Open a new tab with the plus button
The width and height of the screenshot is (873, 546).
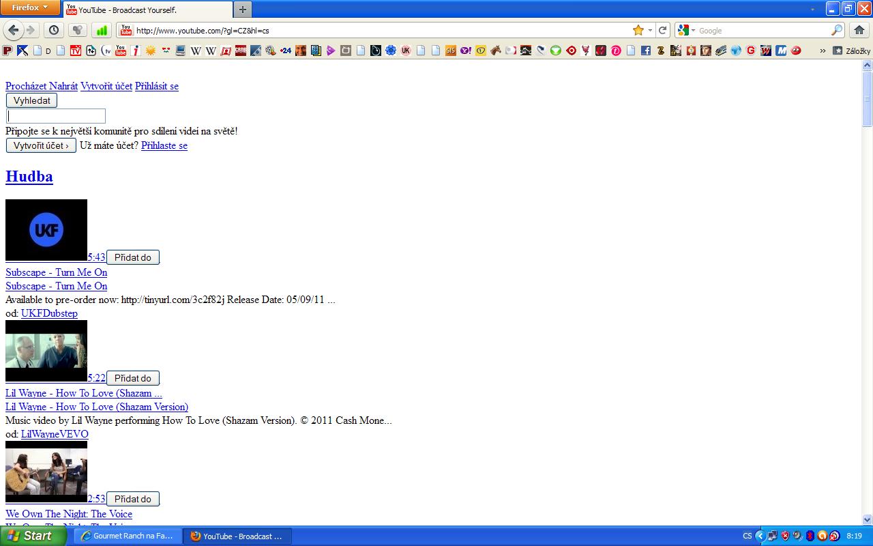[243, 10]
